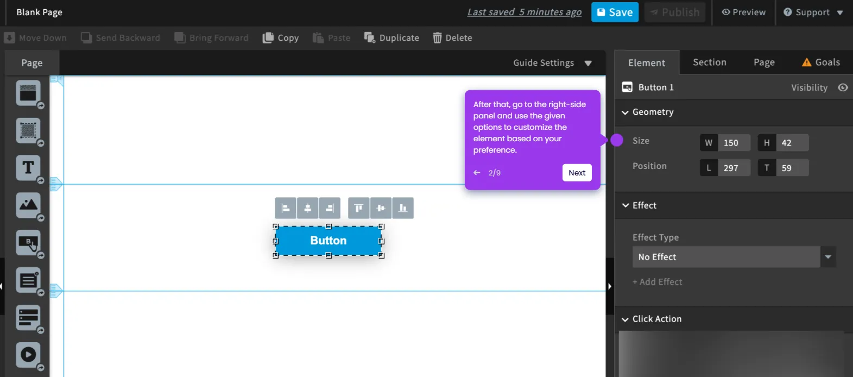Add a Section element from the sidebar
This screenshot has width=853, height=377.
tap(28, 93)
